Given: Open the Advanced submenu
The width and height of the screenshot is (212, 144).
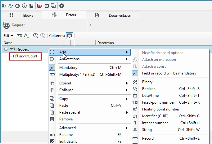Looking at the screenshot, I should pyautogui.click(x=90, y=128).
